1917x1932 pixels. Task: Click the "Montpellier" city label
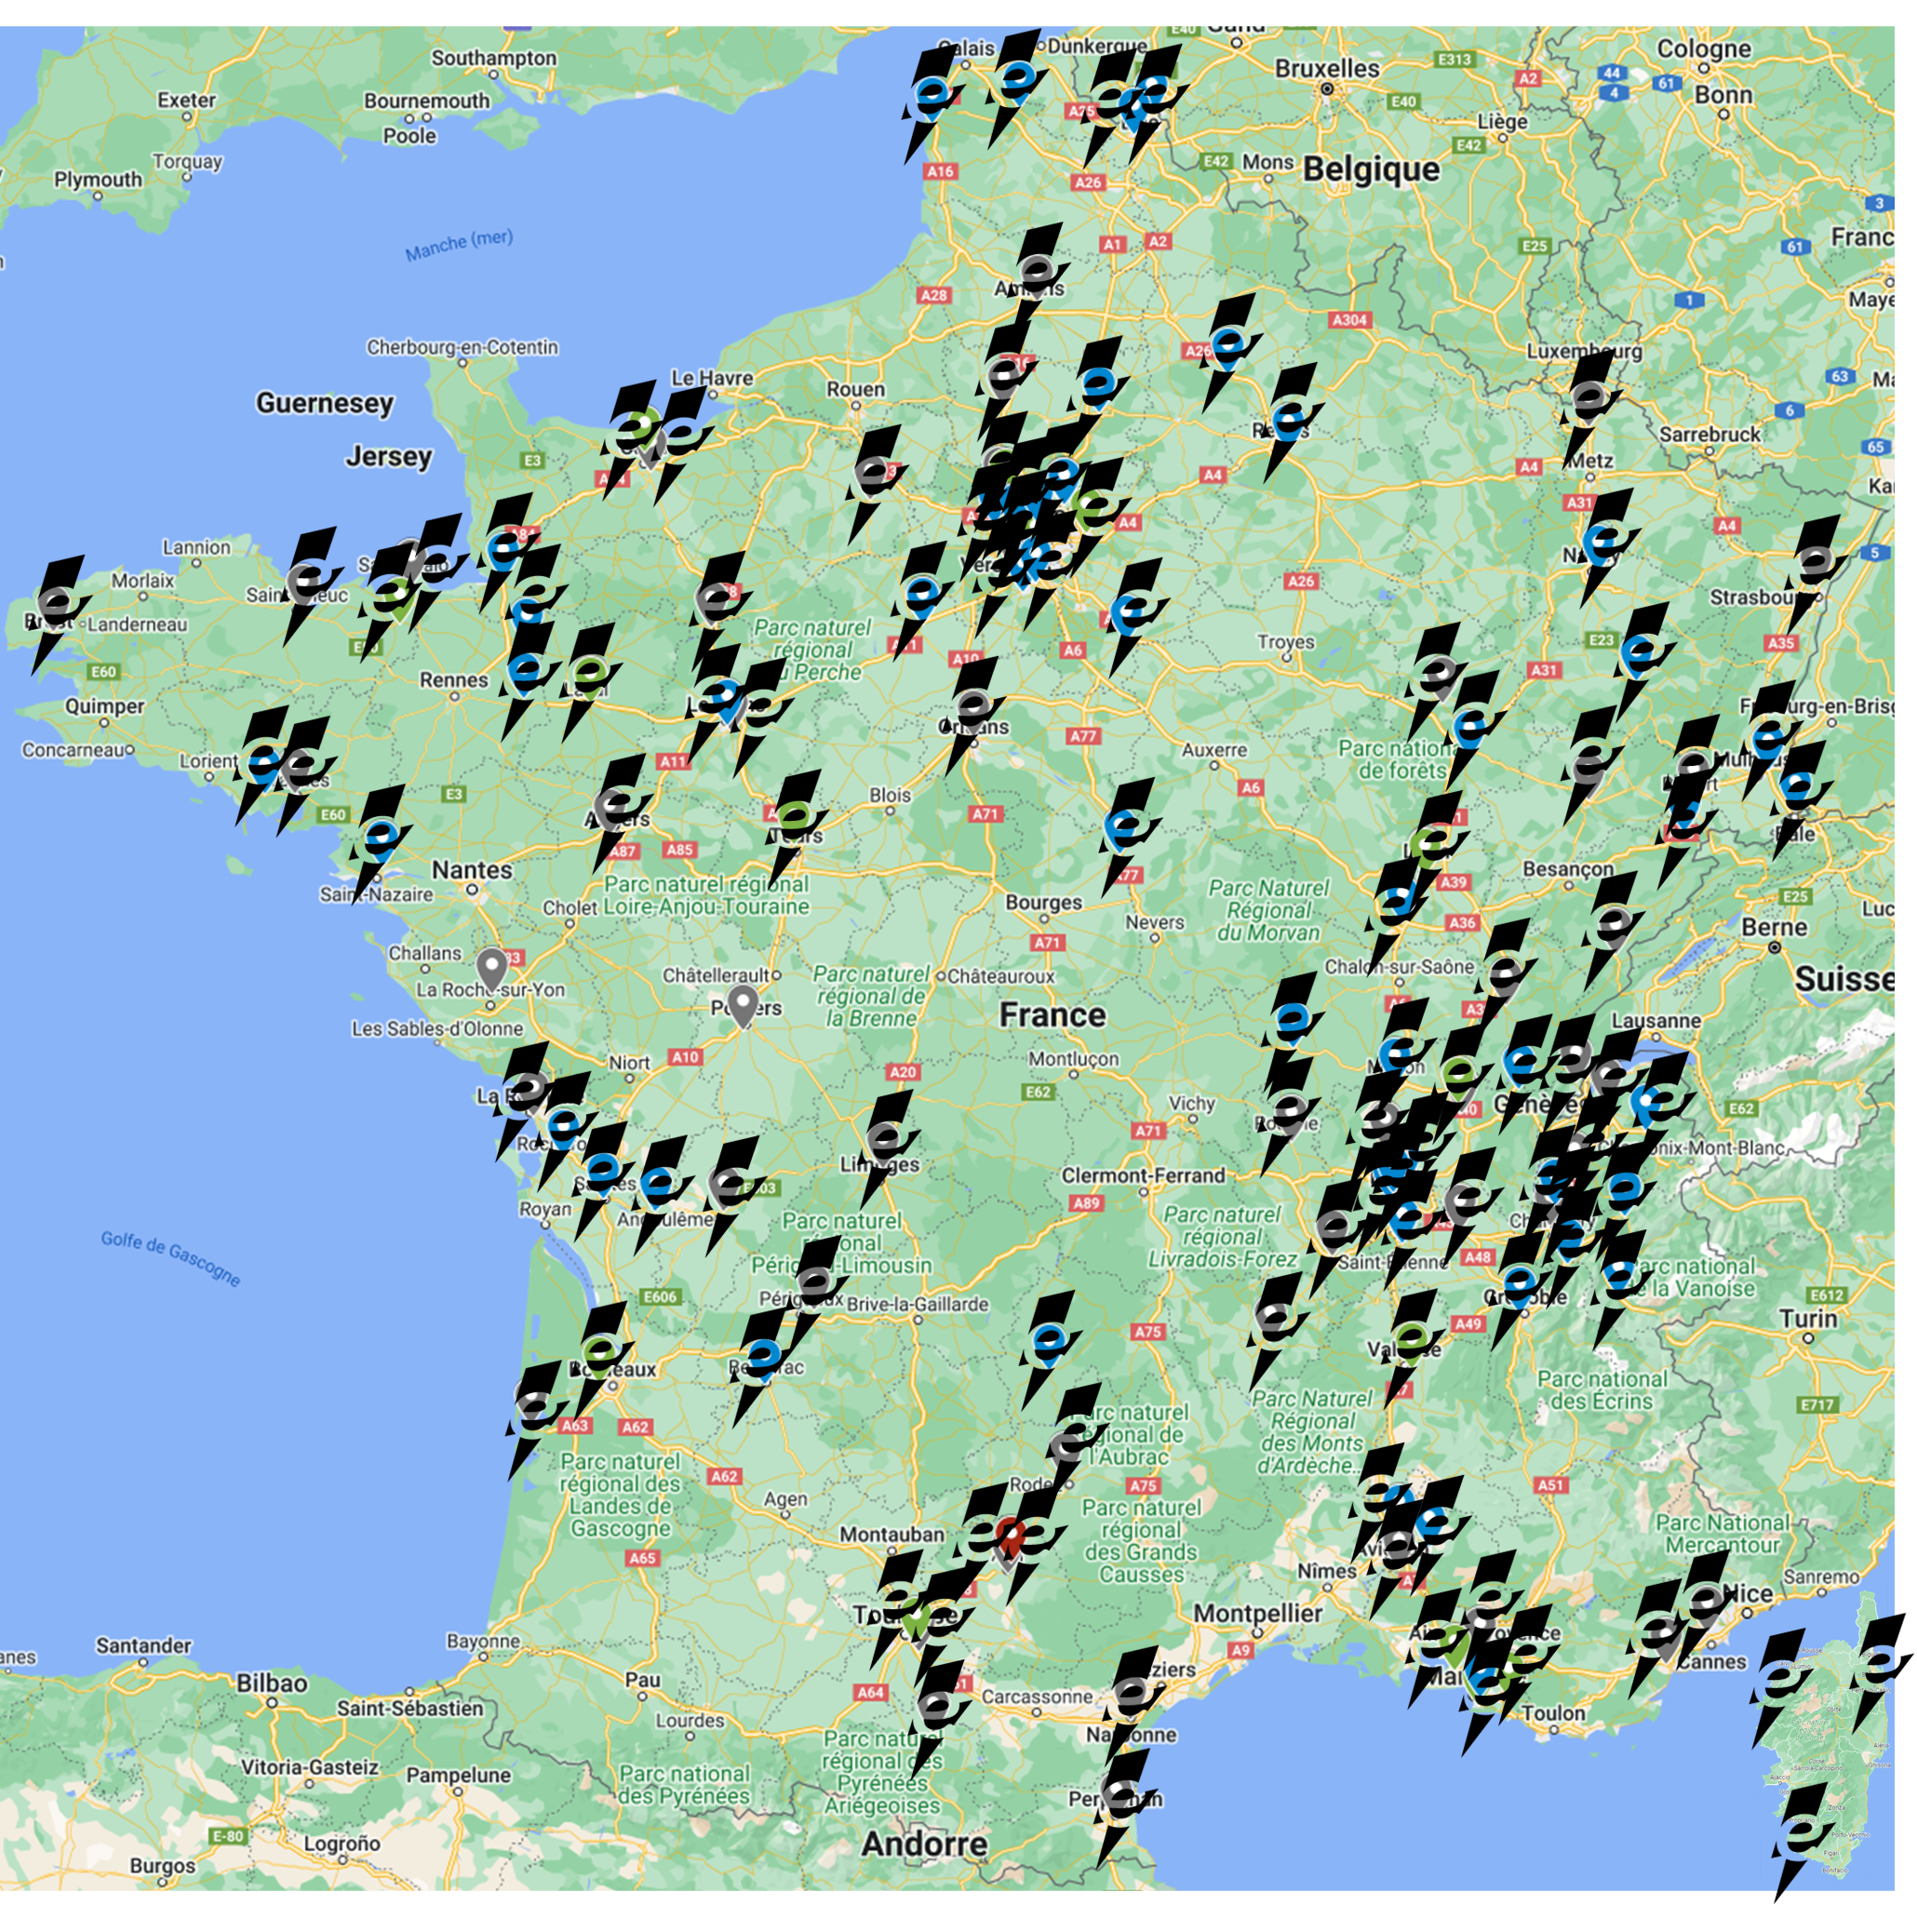[x=1257, y=1613]
